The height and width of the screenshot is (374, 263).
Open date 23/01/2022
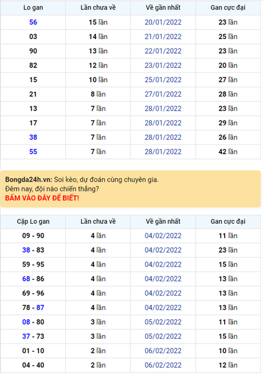pyautogui.click(x=163, y=65)
